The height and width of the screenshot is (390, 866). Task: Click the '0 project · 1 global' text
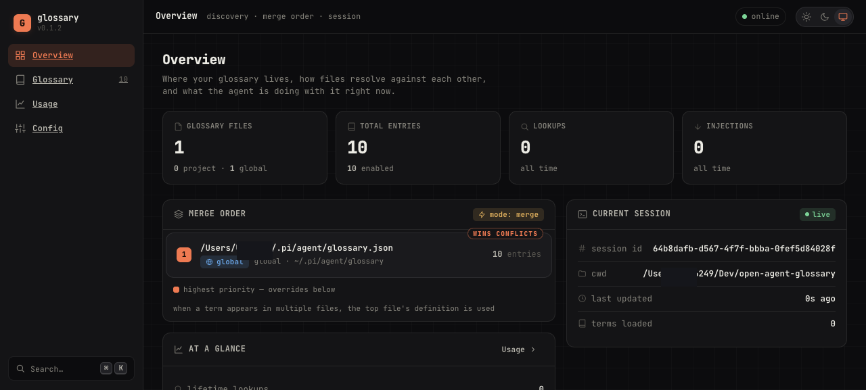(221, 168)
